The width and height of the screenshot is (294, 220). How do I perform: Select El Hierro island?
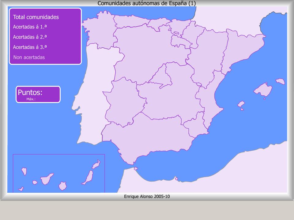(x=21, y=189)
